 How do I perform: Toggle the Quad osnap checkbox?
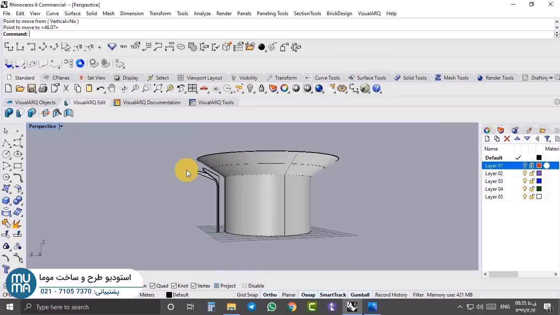pyautogui.click(x=153, y=286)
